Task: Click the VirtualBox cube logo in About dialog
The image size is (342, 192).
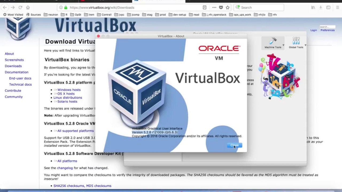Action: (x=137, y=93)
